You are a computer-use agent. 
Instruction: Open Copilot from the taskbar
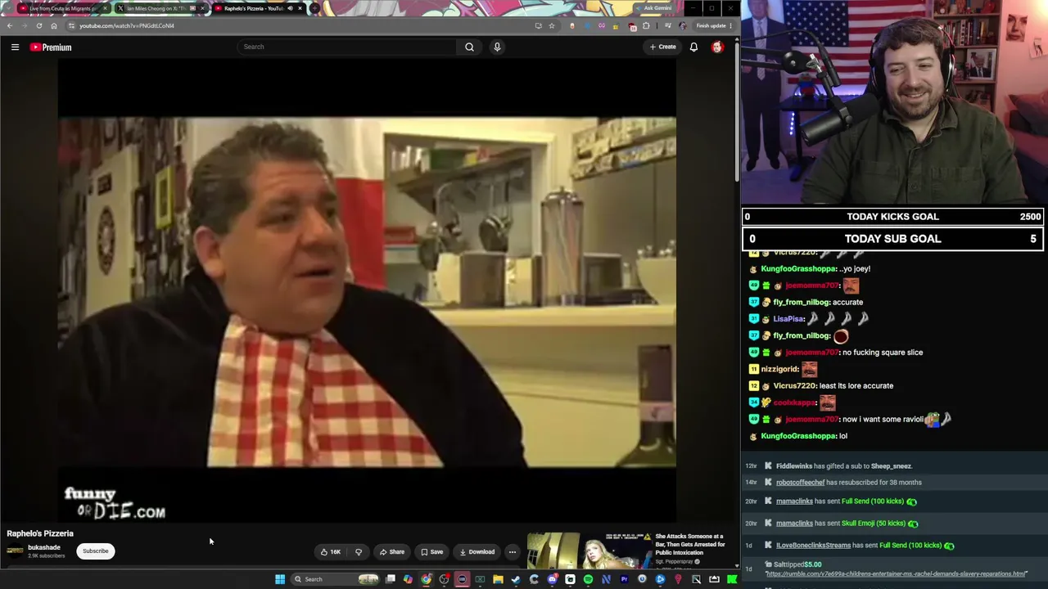[x=408, y=579]
